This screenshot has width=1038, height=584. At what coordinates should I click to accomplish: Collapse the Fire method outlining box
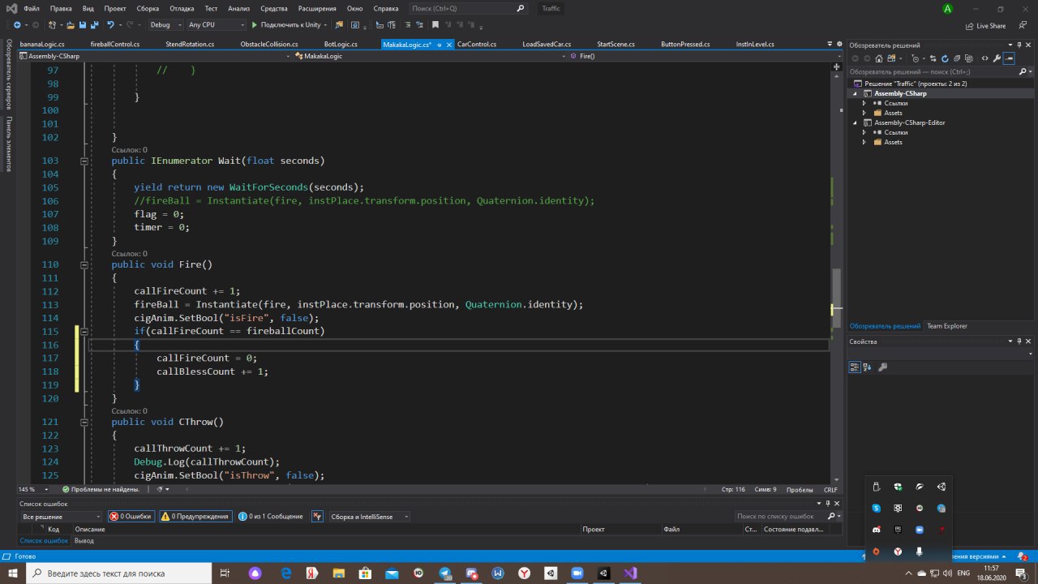[84, 264]
